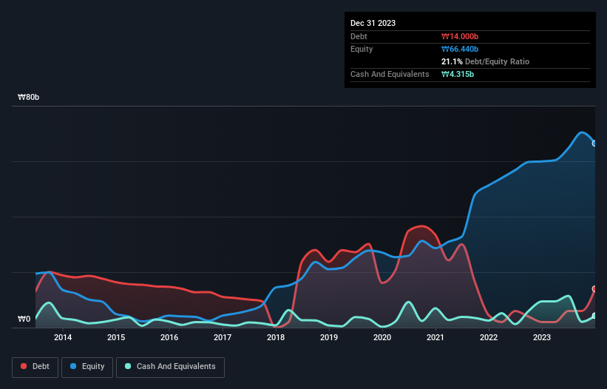Click the Dec 31 2023 tooltip date
The width and height of the screenshot is (607, 389).
click(373, 23)
